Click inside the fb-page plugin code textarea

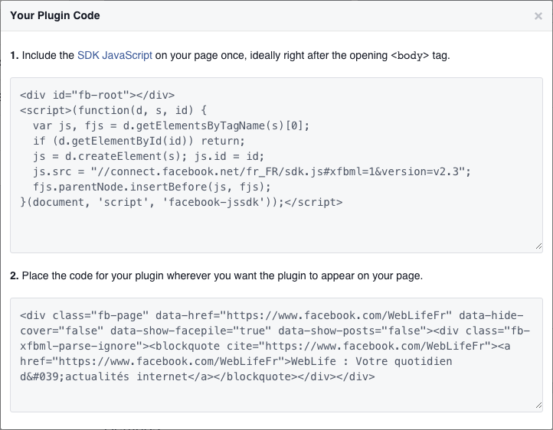[276, 355]
